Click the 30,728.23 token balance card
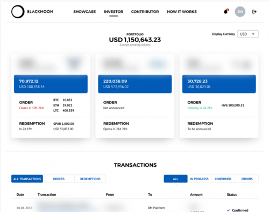 coord(219,84)
